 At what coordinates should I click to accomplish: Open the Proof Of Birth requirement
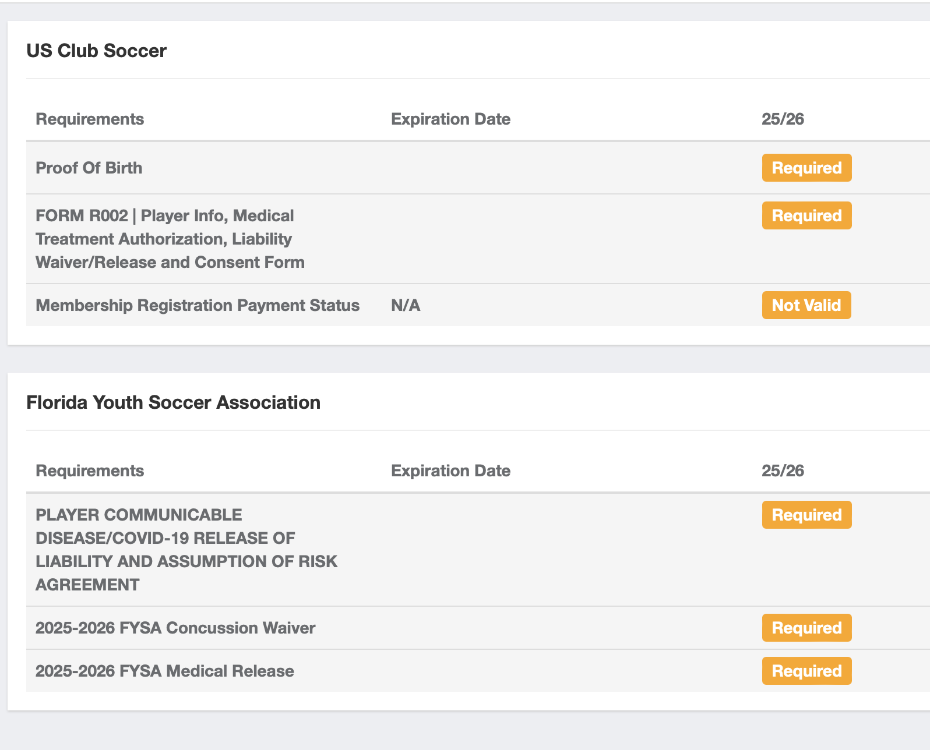89,168
